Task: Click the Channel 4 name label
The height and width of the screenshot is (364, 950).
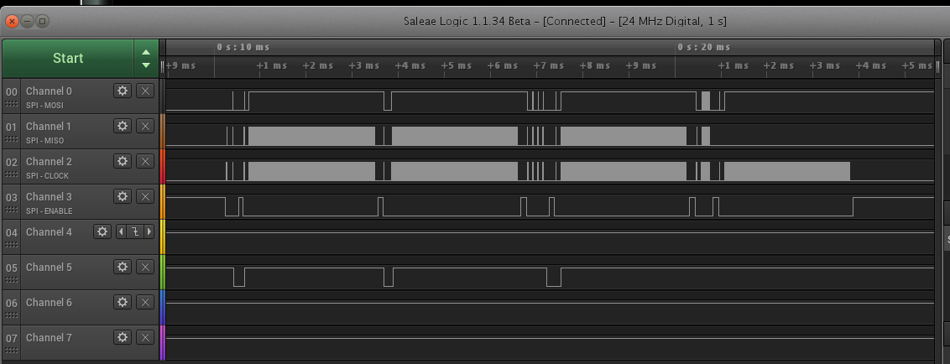Action: pyautogui.click(x=49, y=232)
